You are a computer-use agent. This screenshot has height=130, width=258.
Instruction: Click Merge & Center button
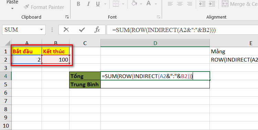(240, 4)
